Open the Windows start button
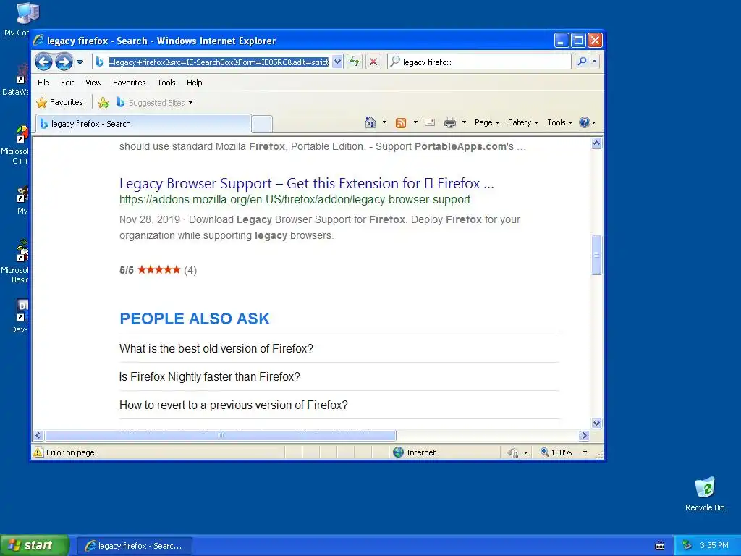 point(35,546)
